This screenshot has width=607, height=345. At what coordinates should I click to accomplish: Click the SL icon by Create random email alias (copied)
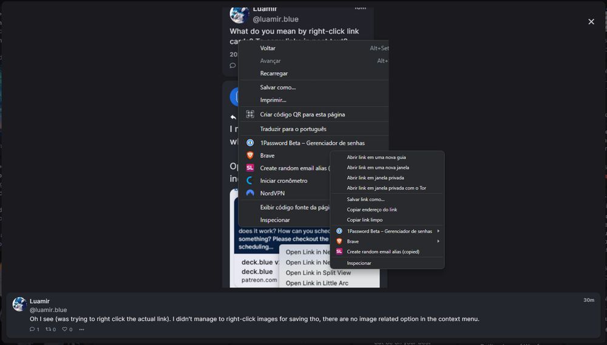point(339,251)
